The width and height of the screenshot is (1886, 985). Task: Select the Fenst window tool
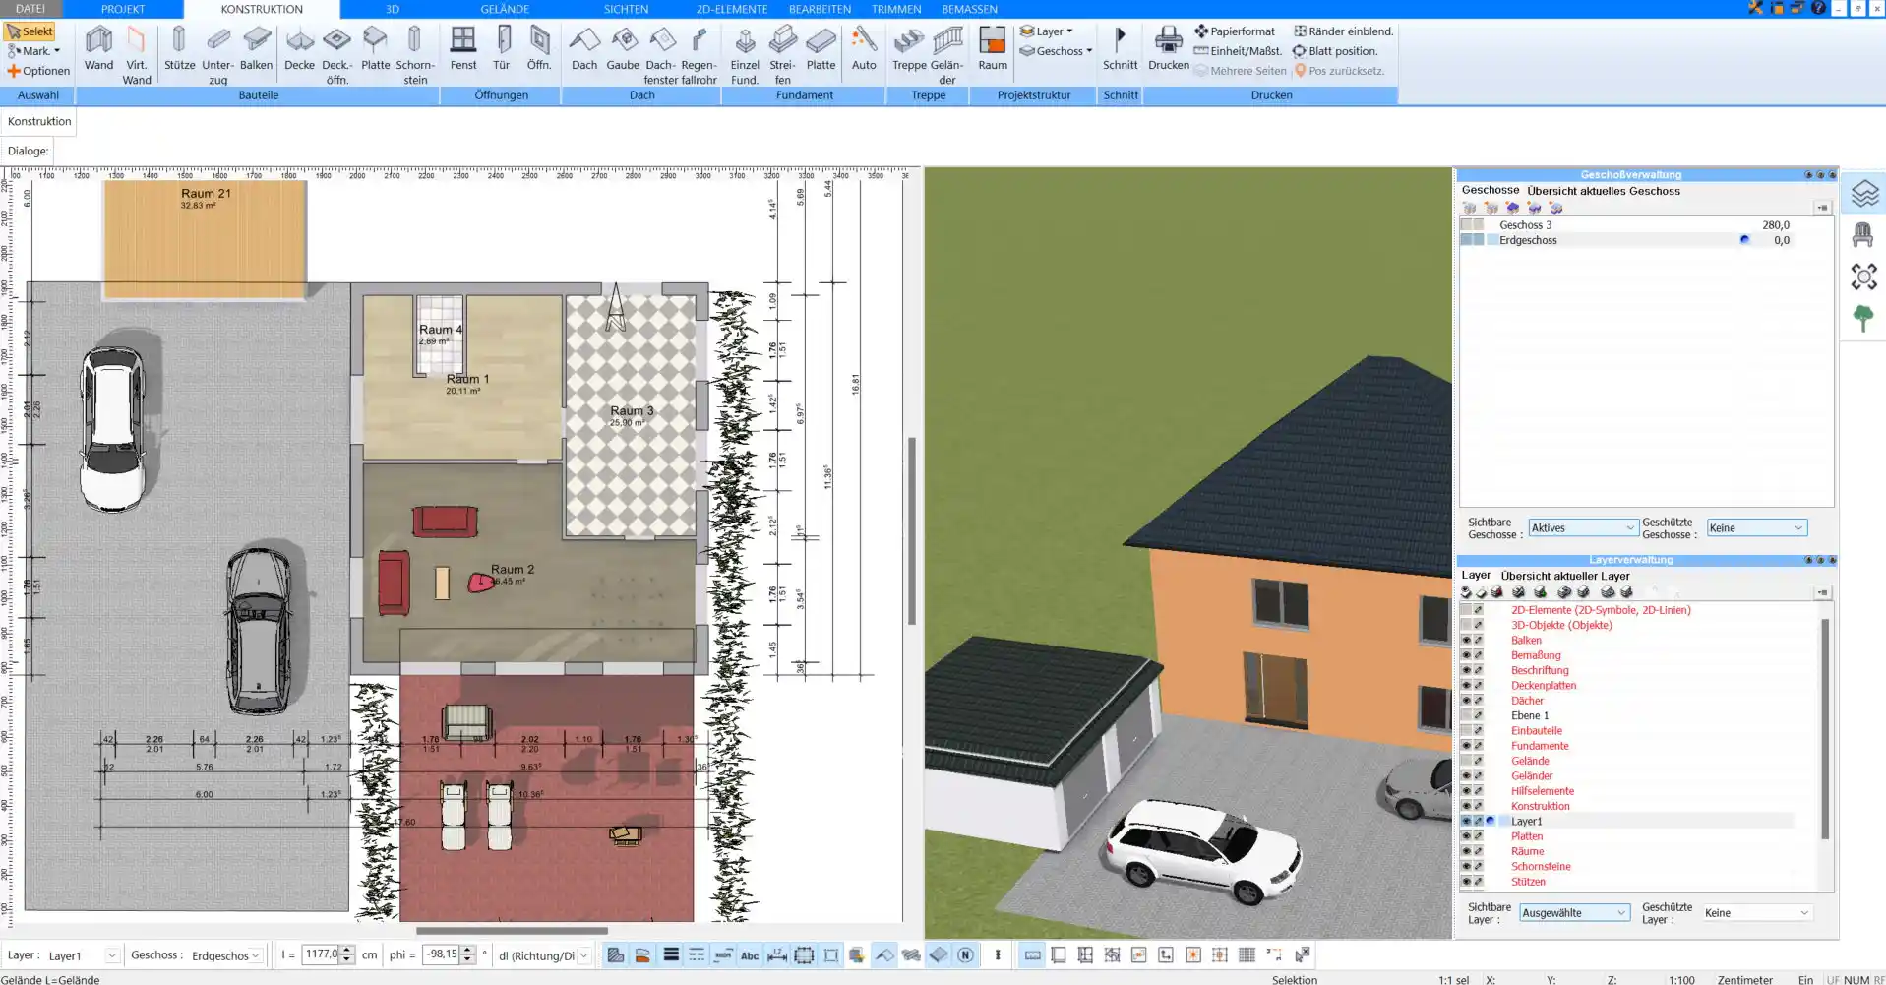point(463,49)
